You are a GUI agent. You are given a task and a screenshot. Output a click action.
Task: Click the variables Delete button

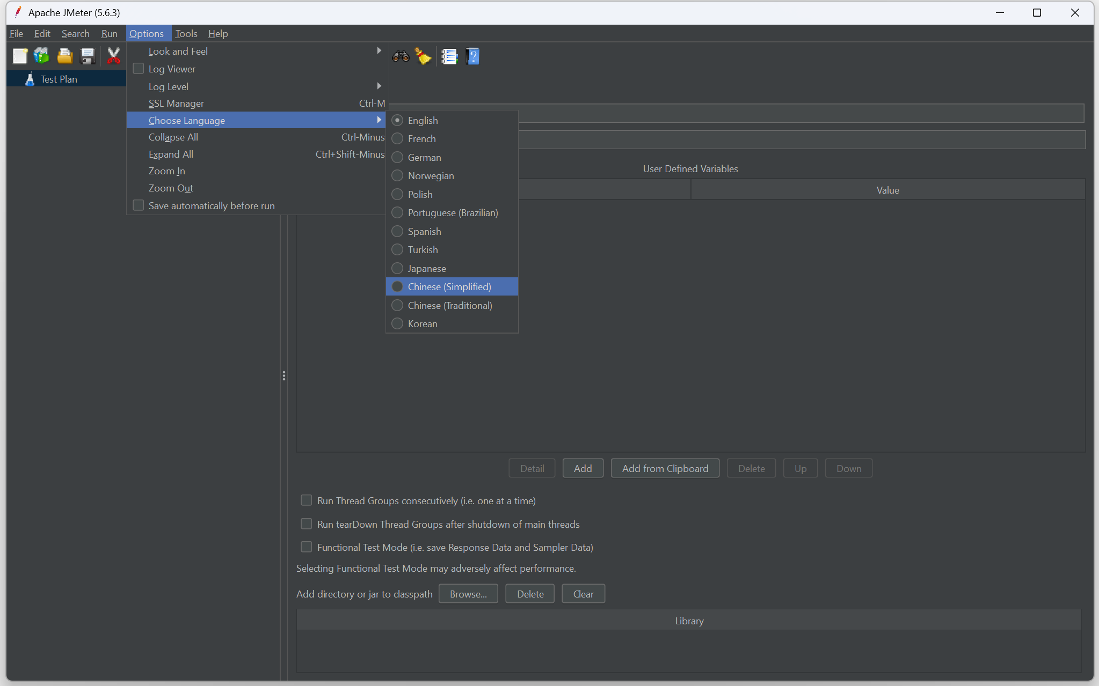pos(751,468)
